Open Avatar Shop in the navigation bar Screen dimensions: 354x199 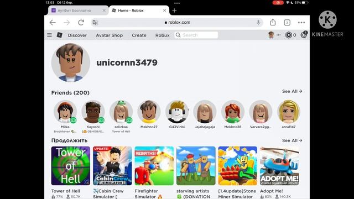[110, 35]
